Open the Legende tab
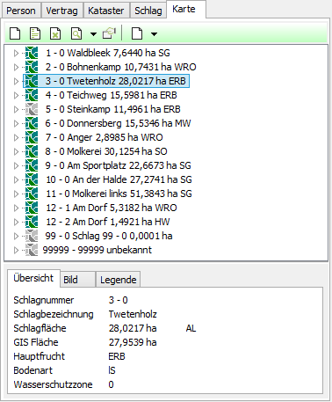Viewport: 332px width, 402px height. coord(118,280)
